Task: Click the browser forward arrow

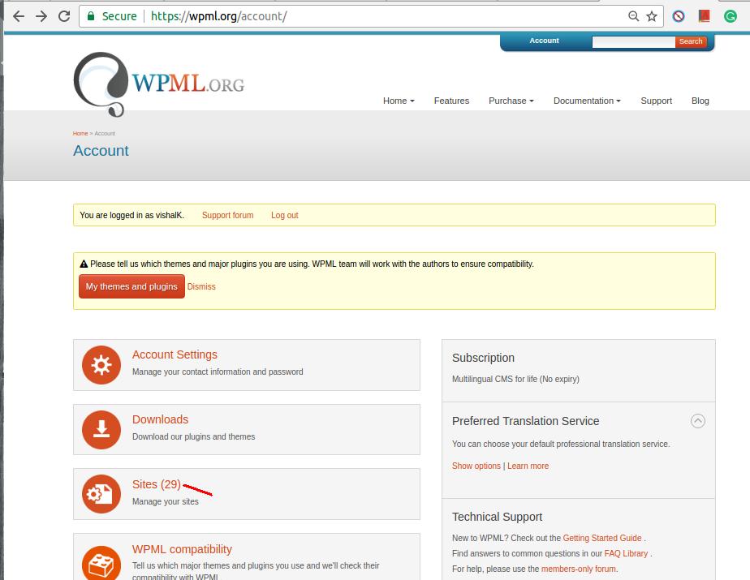Action: [41, 16]
